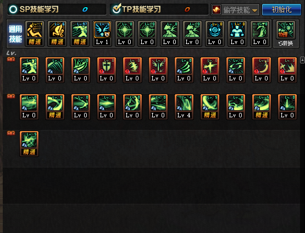Image resolution: width=305 pixels, height=233 pixels.
Task: Click the first TP row marker badge
Action: click(11, 59)
